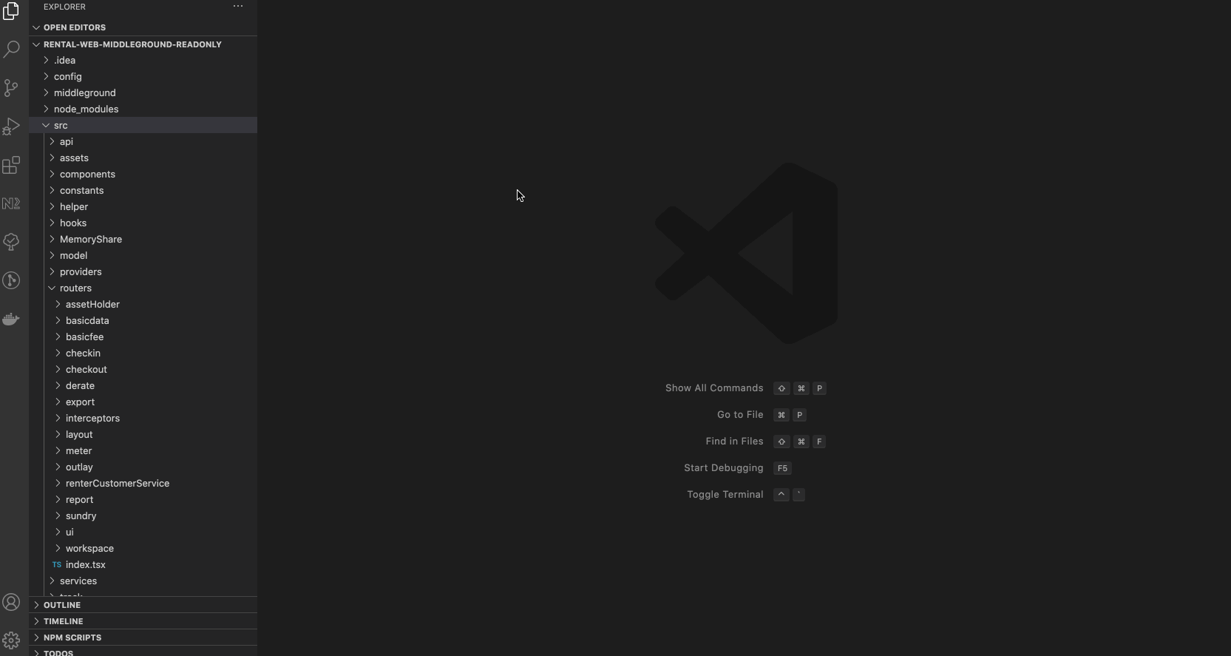Open the Docker view icon
This screenshot has width=1231, height=656.
point(11,319)
